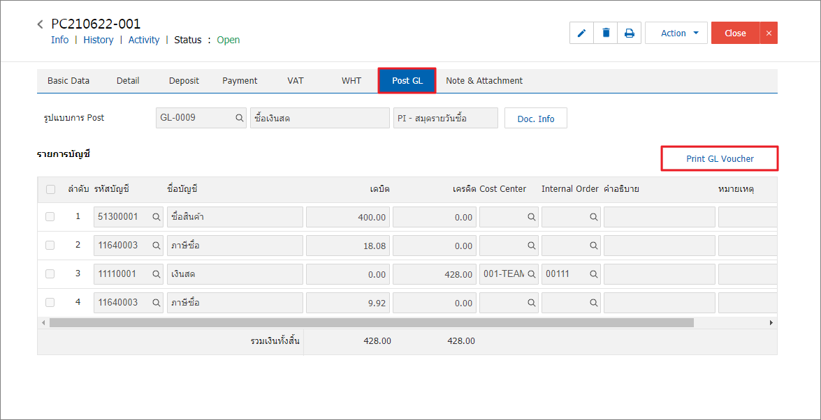
Task: Check the box for row 1 ซื้อสินค้า
Action: (x=50, y=216)
